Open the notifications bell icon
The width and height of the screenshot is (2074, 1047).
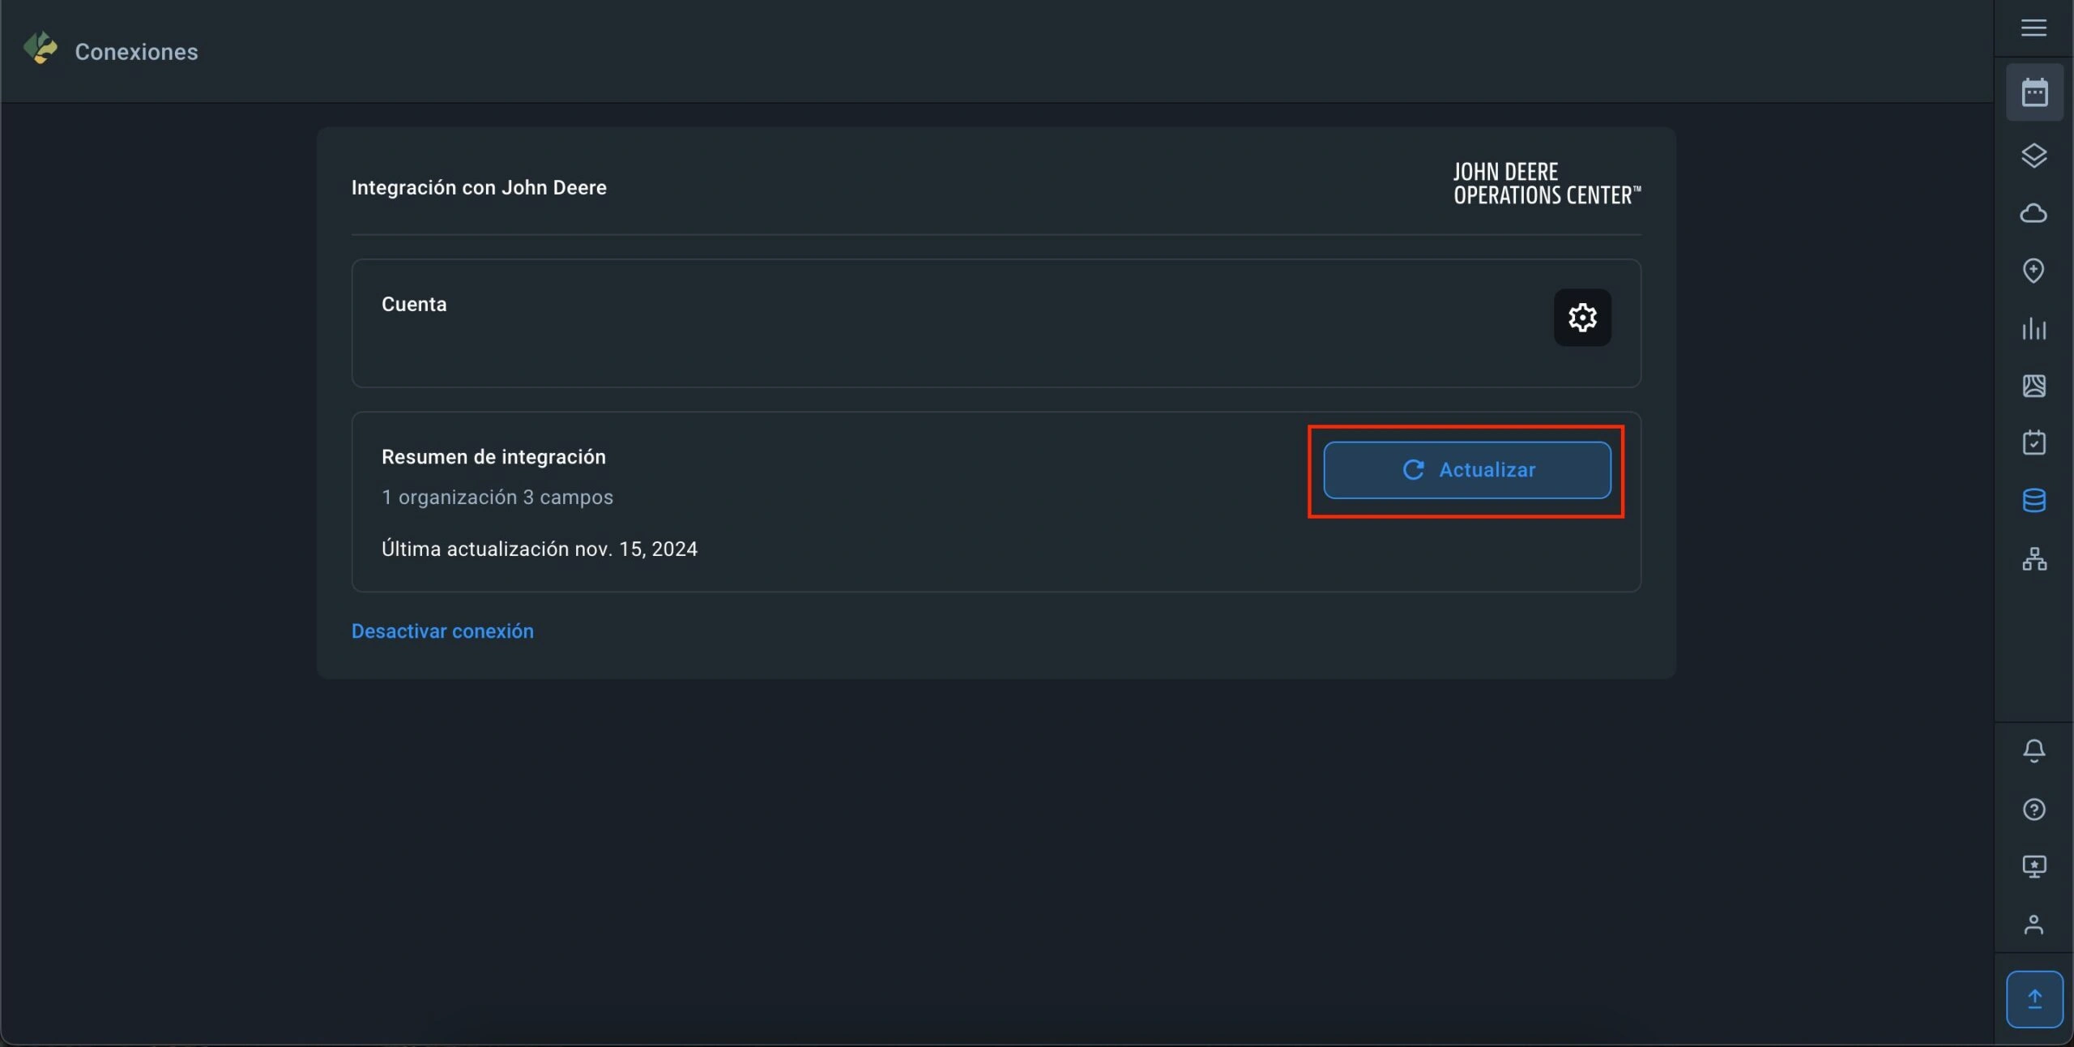click(x=2033, y=750)
